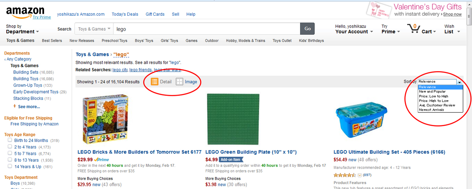Viewport: 472px width, 189px height.
Task: Click the customer review star rating
Action: [x=345, y=175]
